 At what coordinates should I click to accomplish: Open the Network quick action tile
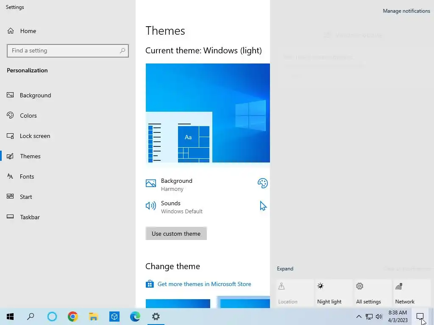tap(412, 294)
